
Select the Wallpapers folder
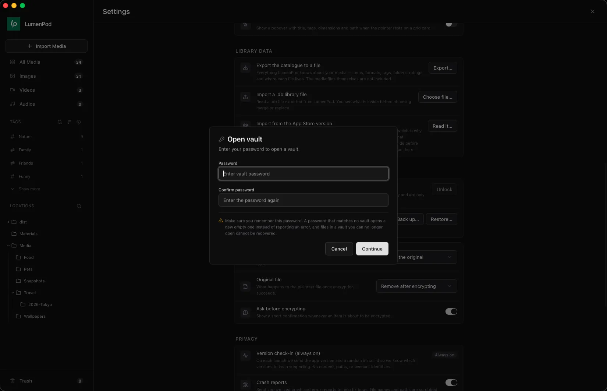[x=31, y=316]
